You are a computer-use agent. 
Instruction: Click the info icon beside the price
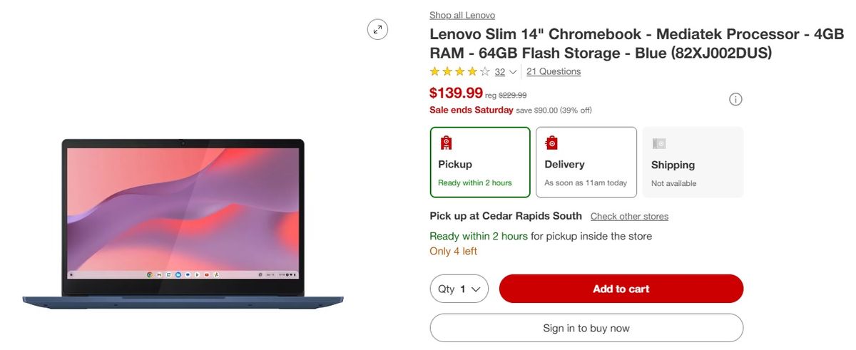coord(735,99)
